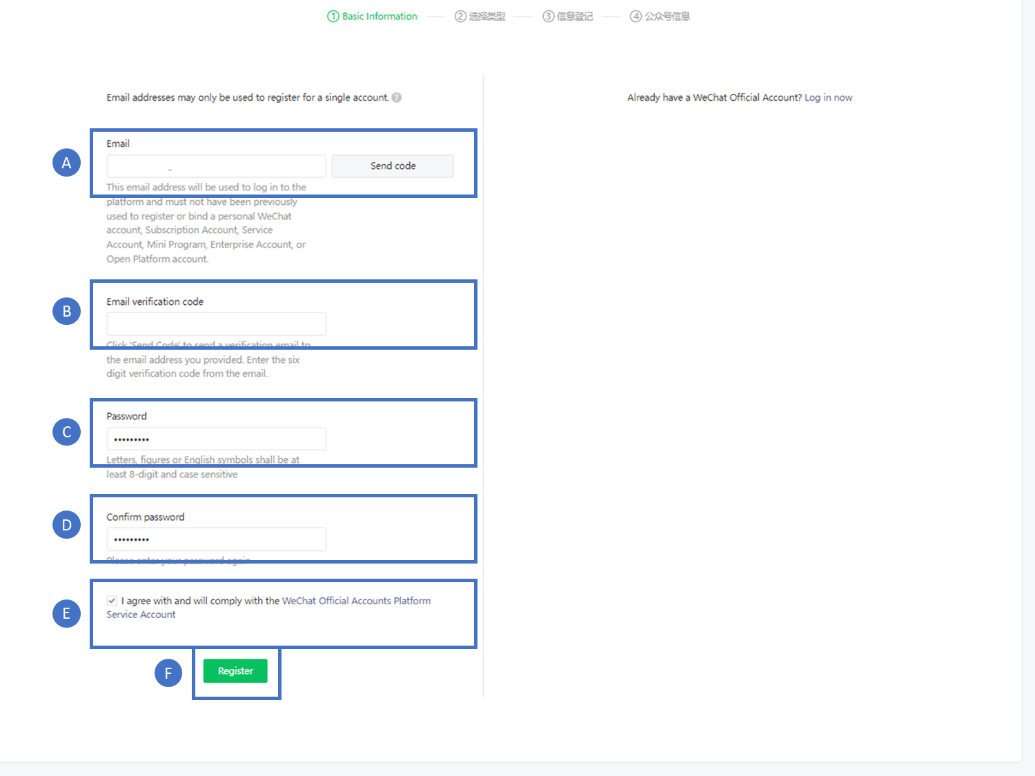Click the step 4 公众号信息 circle icon
Viewport: 1035px width, 776px height.
[x=635, y=16]
